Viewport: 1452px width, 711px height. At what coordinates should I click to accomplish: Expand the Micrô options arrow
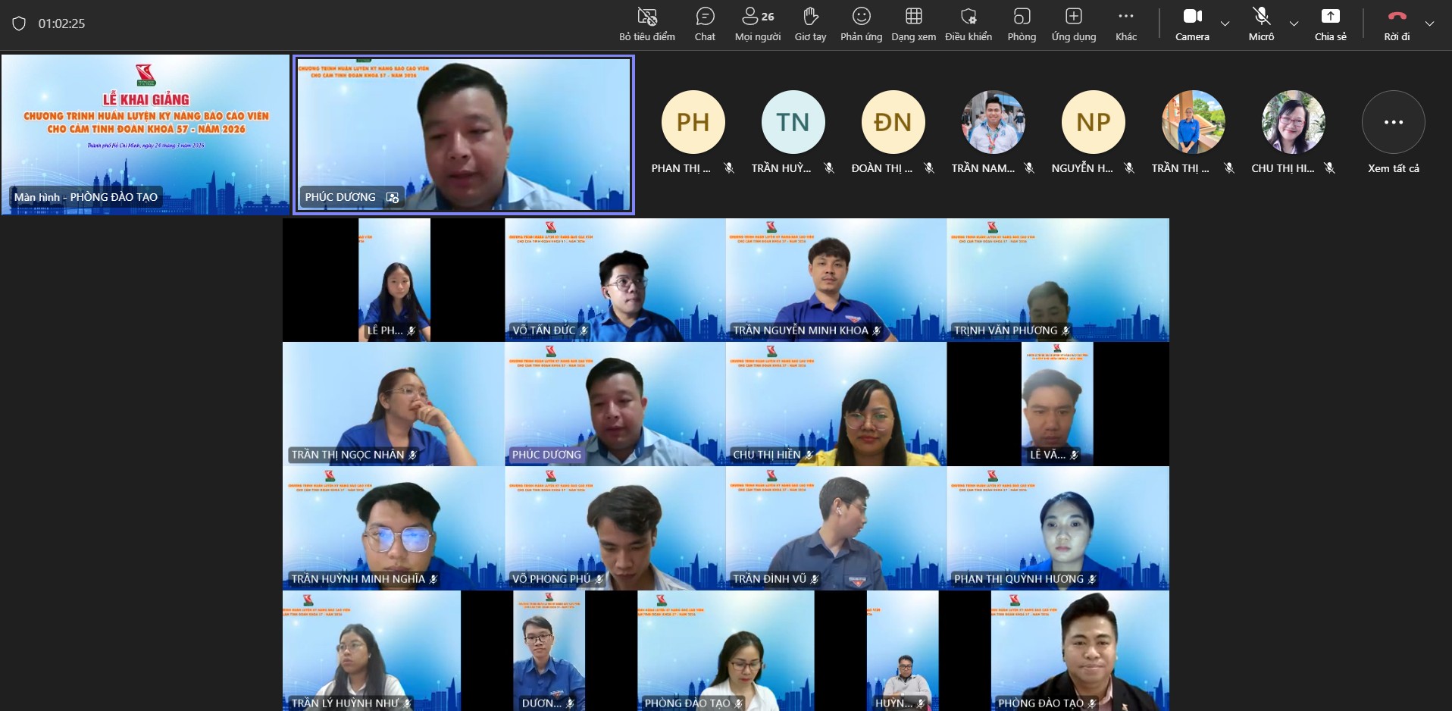click(x=1294, y=23)
